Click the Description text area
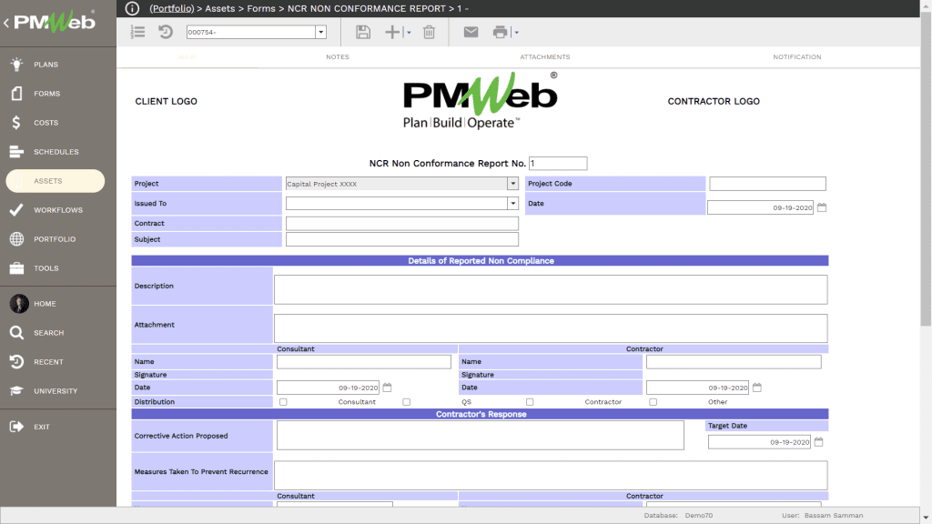The image size is (932, 524). tap(551, 289)
